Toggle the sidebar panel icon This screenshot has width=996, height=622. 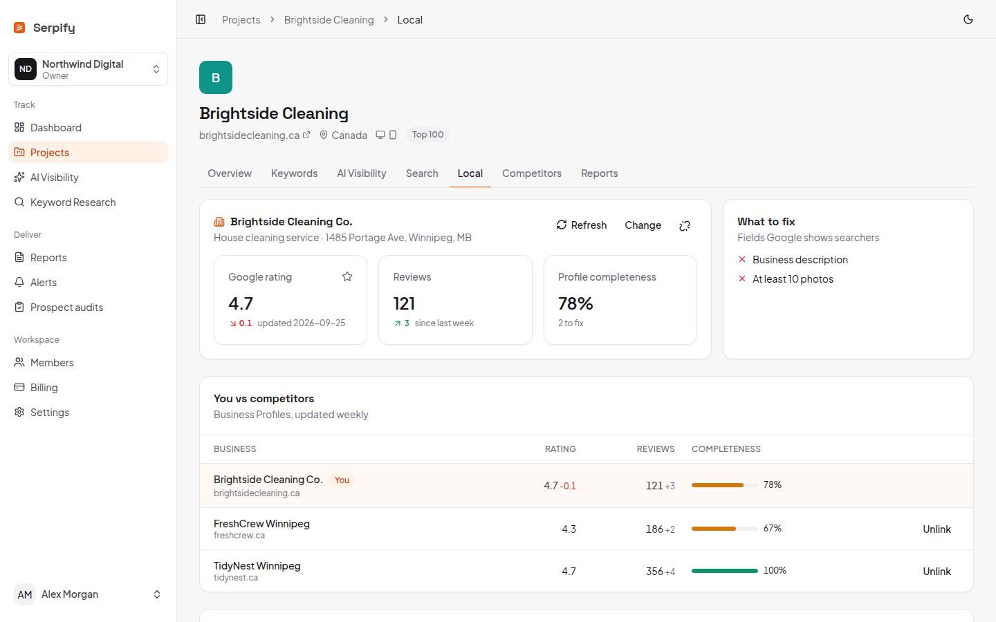[x=201, y=19]
